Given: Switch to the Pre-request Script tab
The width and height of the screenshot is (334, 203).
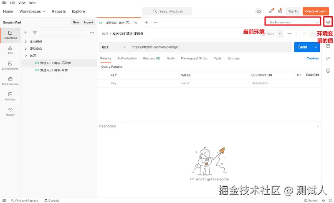Looking at the screenshot, I should [194, 58].
